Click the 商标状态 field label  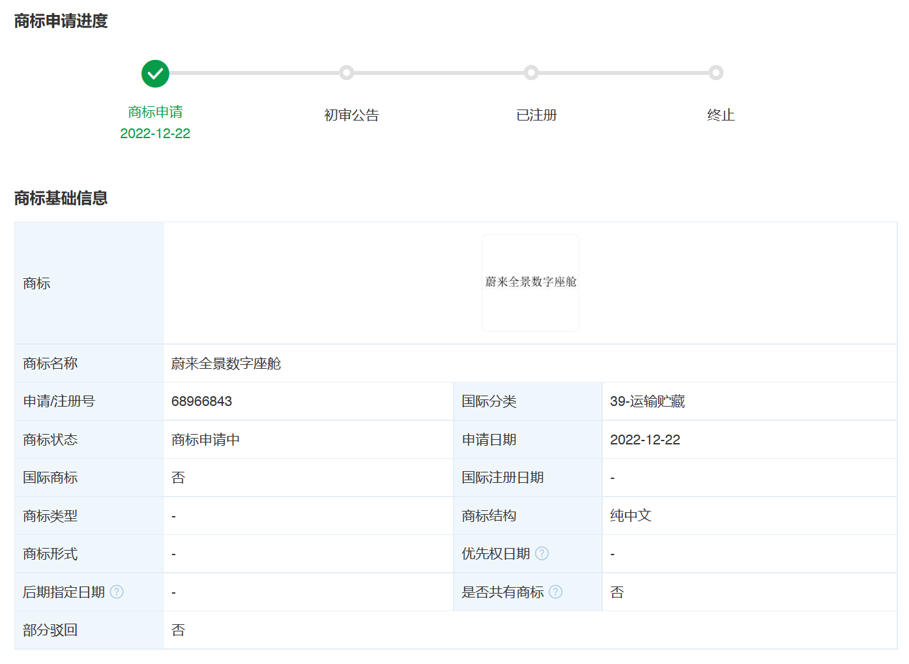(x=50, y=440)
